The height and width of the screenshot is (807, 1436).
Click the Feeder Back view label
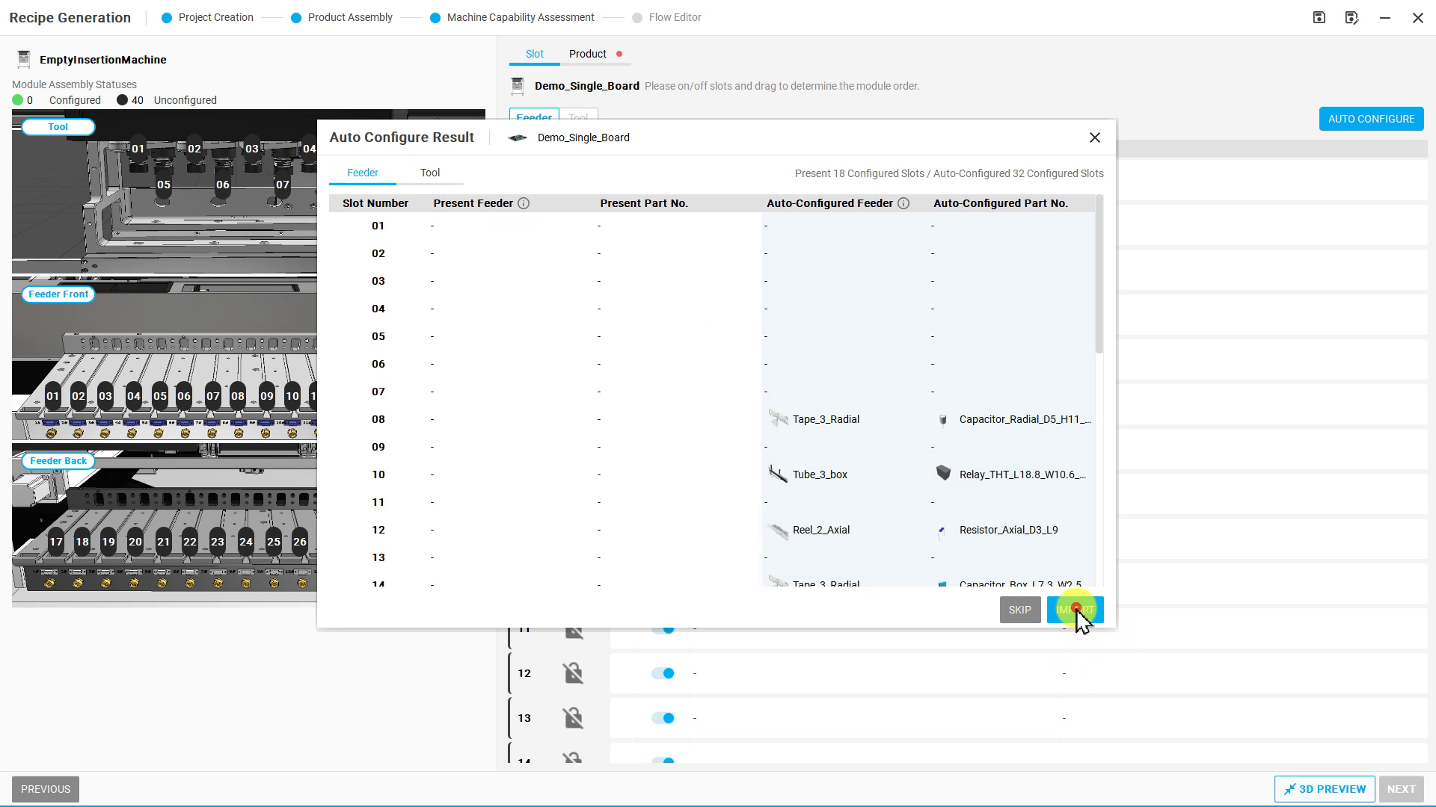pos(58,461)
